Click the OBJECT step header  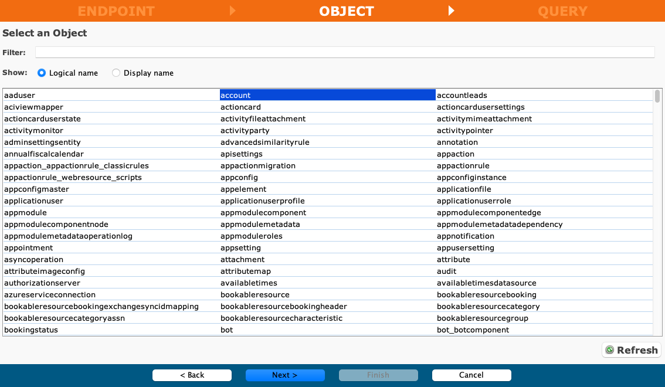coord(346,11)
